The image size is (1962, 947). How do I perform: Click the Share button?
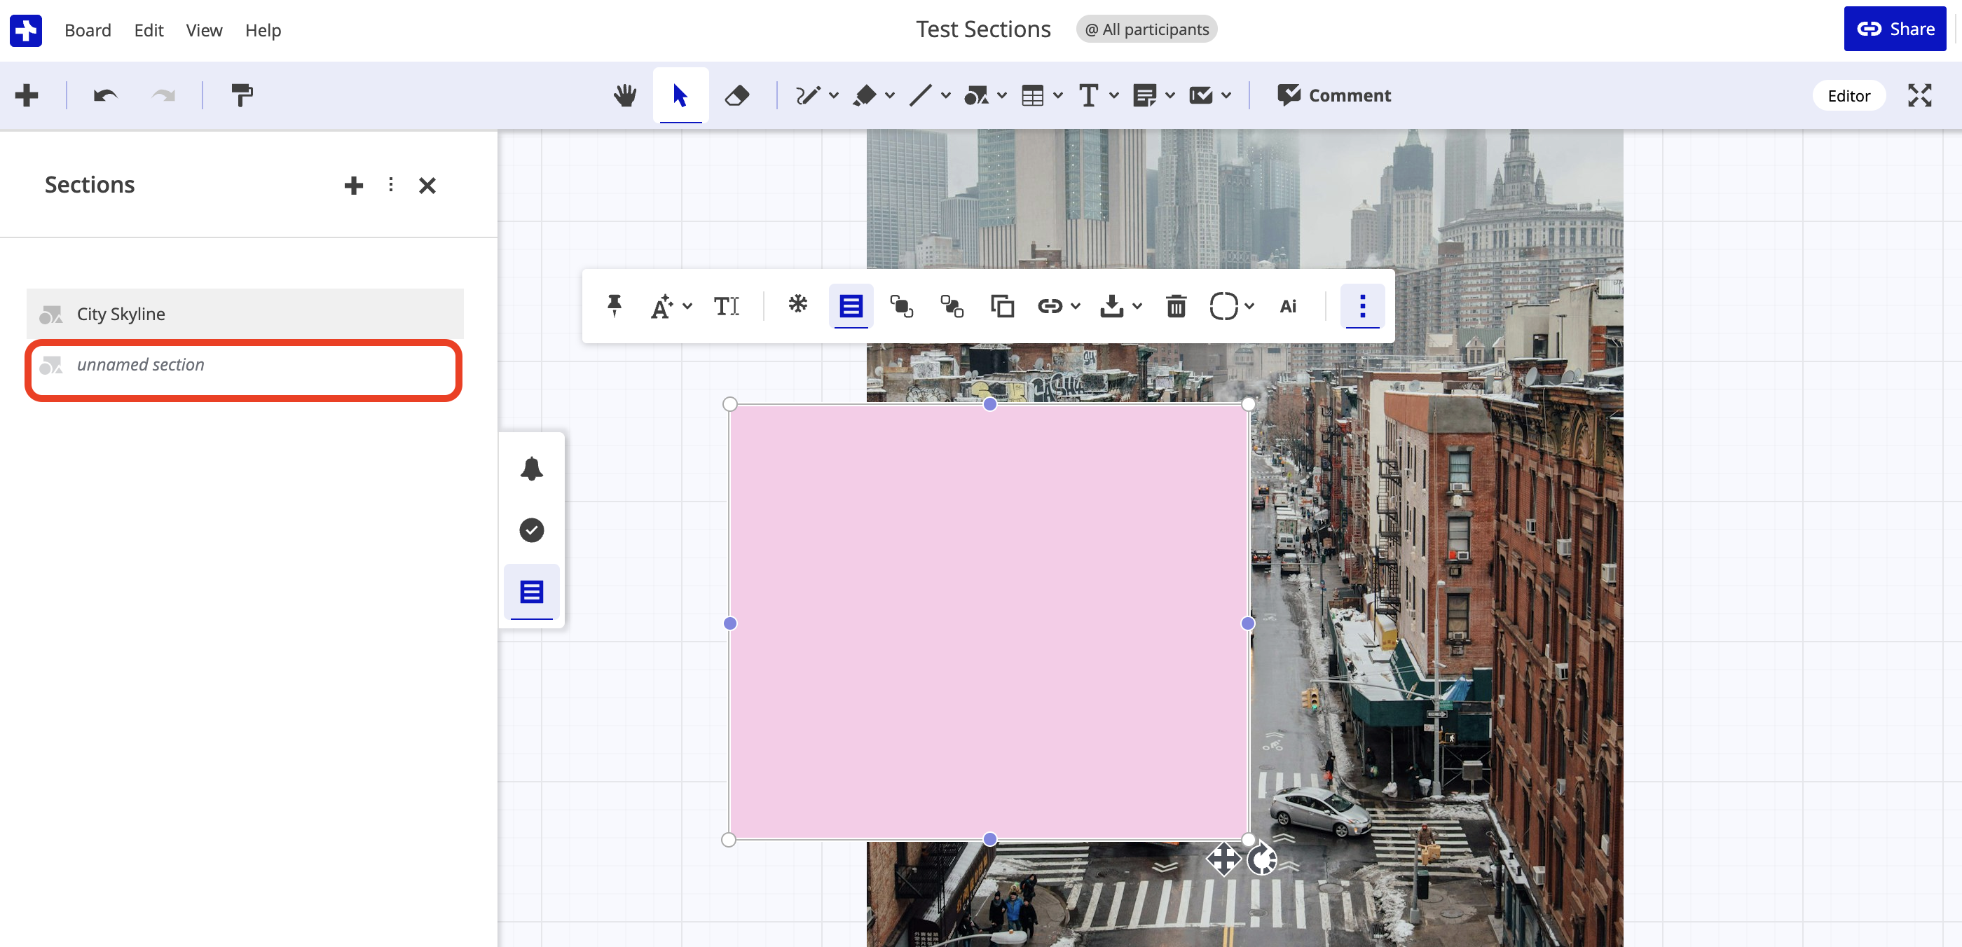tap(1895, 29)
